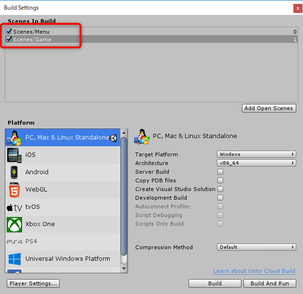
Task: Click the Build And Run button
Action: tap(270, 283)
